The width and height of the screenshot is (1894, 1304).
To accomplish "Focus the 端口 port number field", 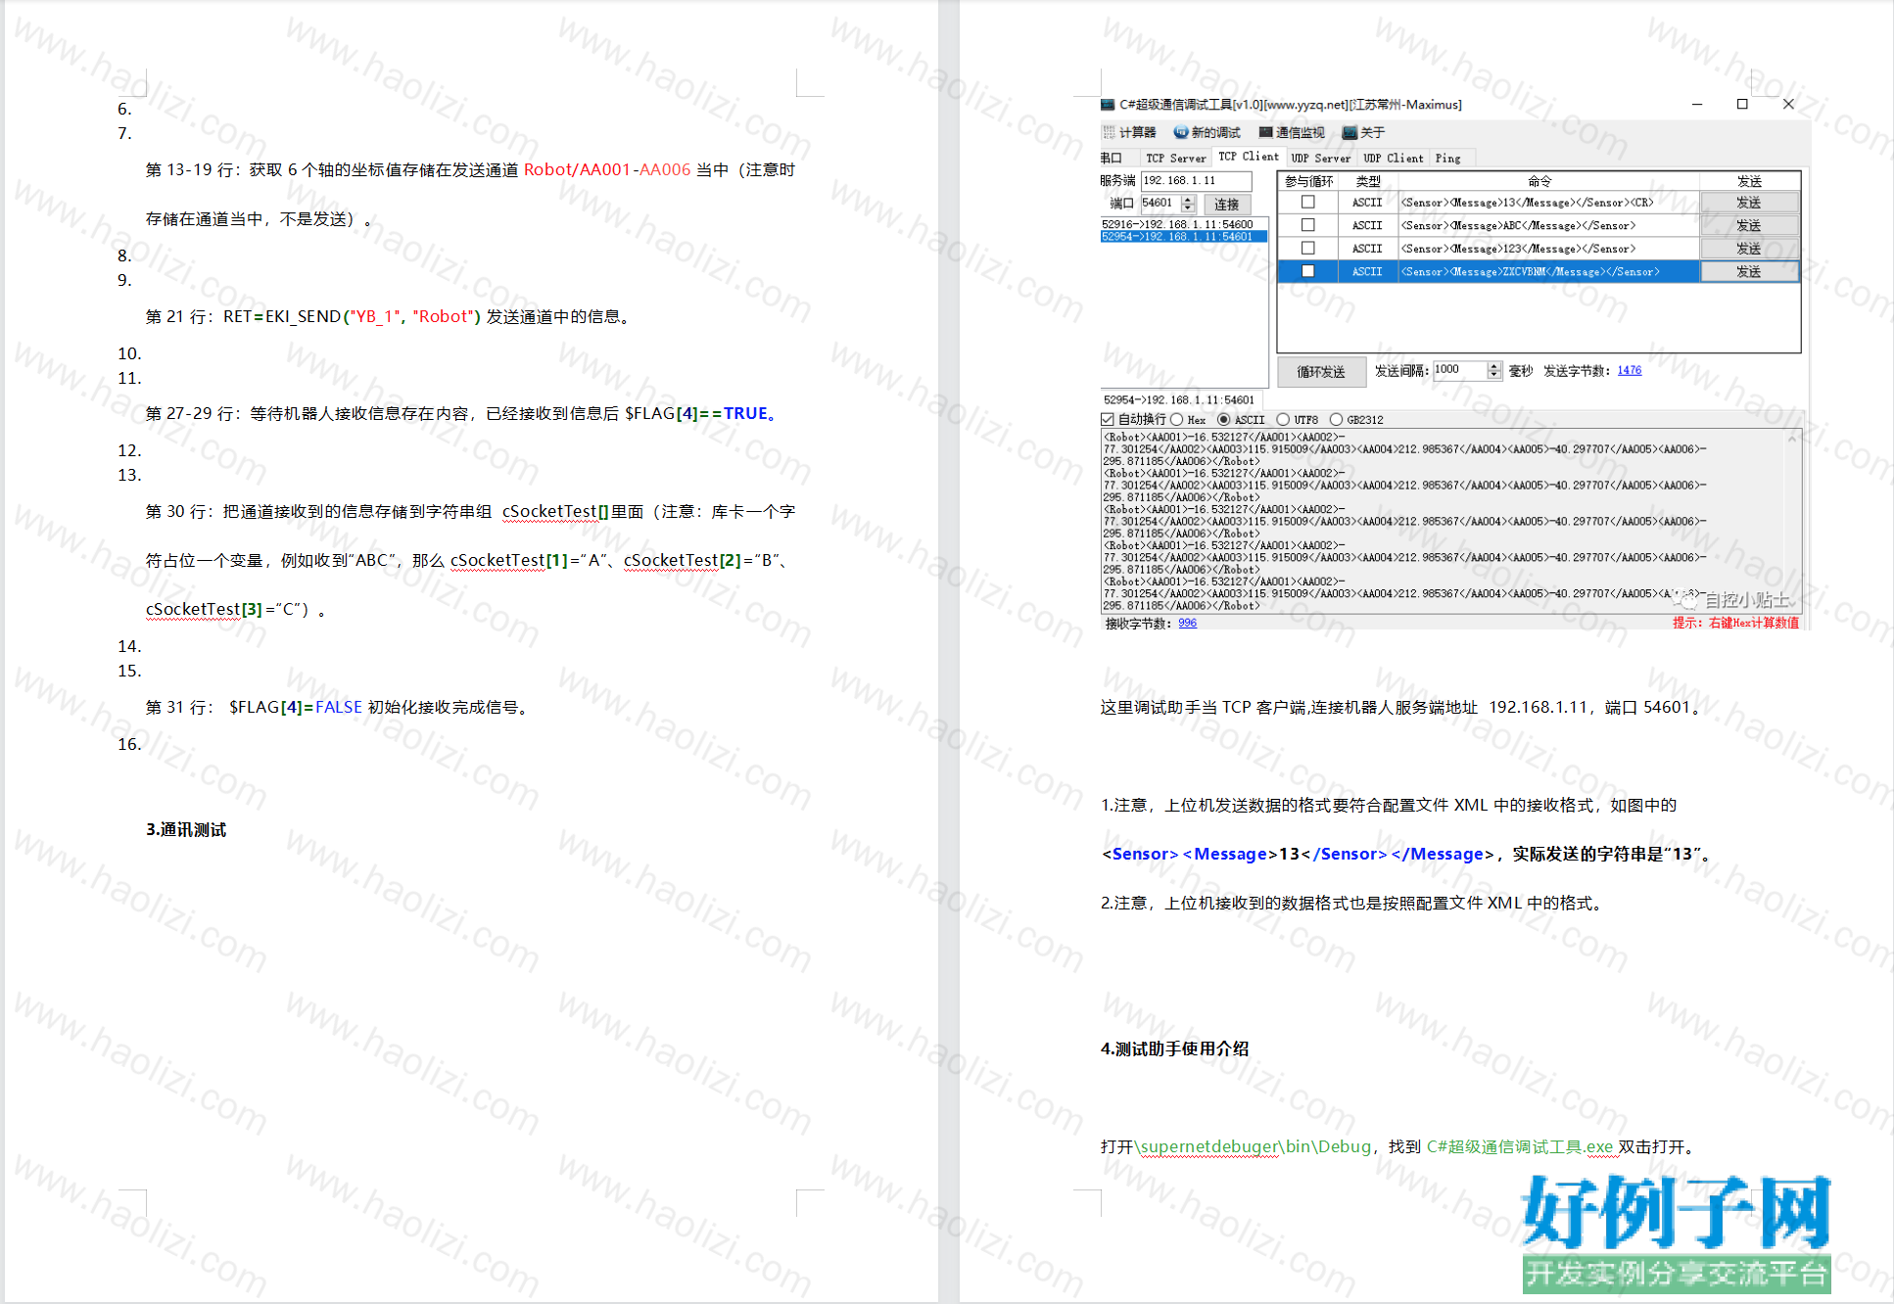I will click(x=1161, y=204).
